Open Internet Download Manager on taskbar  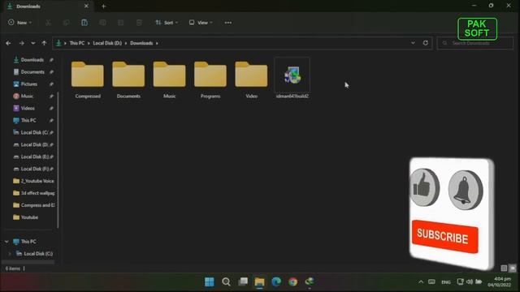310,281
